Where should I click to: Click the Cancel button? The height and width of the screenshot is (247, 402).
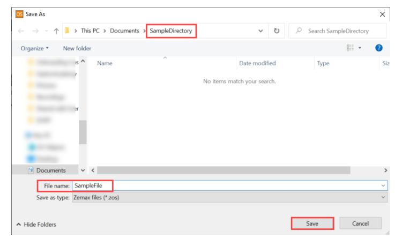coord(361,223)
